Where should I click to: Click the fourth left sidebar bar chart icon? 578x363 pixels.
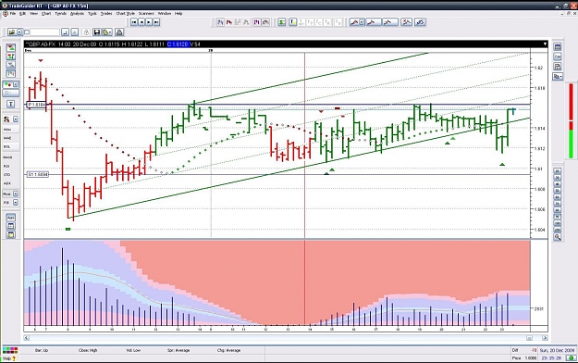11,74
